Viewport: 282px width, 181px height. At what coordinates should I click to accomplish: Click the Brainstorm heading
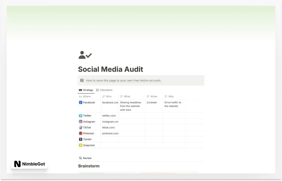click(89, 166)
